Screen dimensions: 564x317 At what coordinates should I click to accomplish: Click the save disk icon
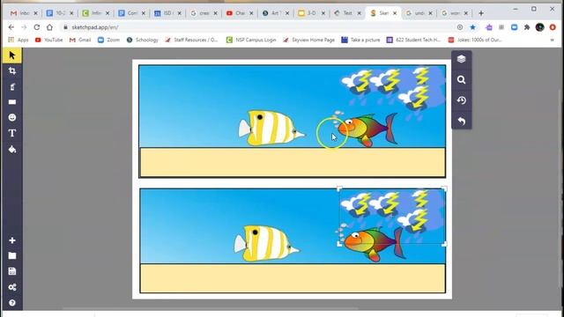click(11, 271)
